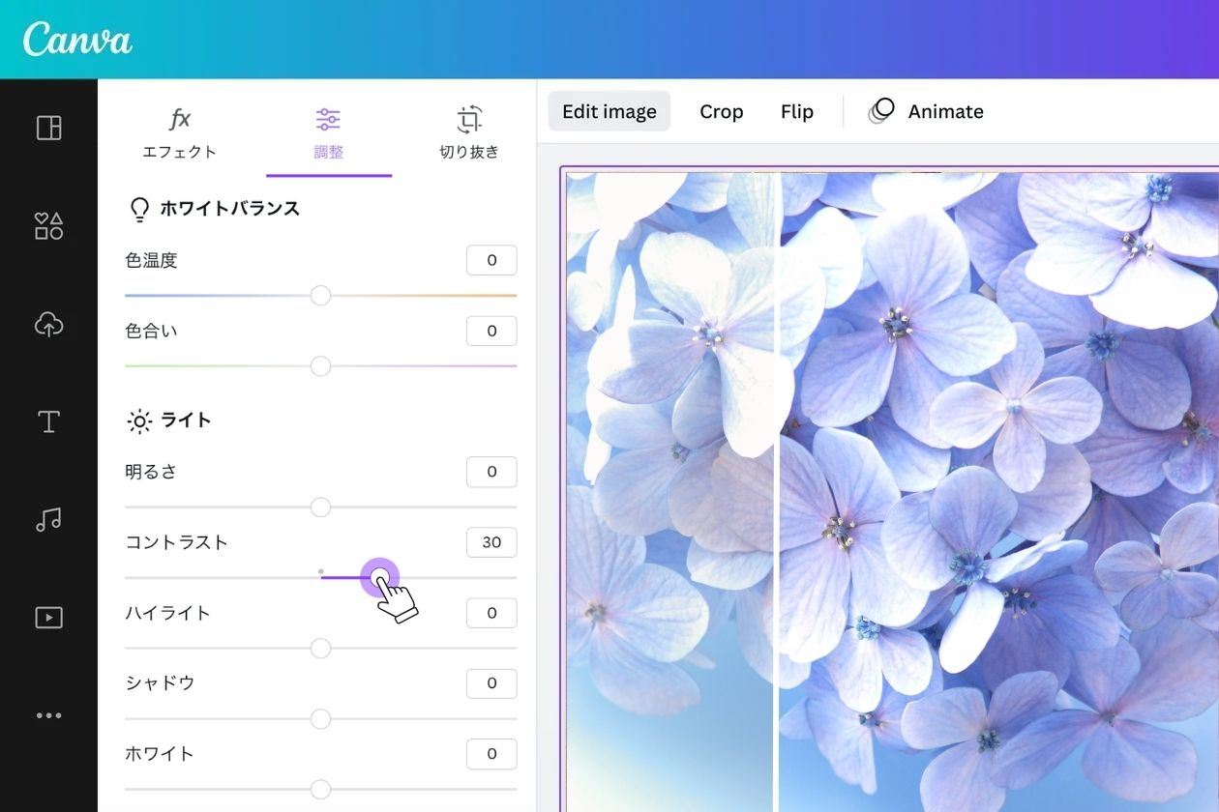1219x812 pixels.
Task: Open the templates layout sidebar icon
Action: (48, 128)
